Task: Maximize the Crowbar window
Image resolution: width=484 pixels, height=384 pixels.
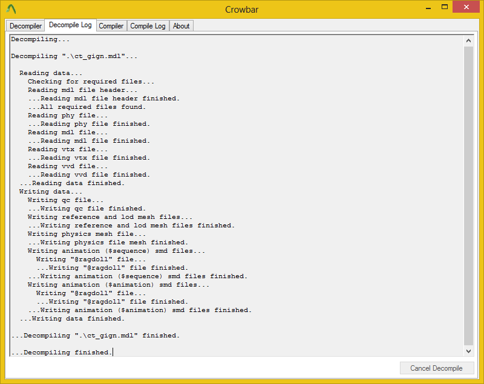Action: click(445, 7)
